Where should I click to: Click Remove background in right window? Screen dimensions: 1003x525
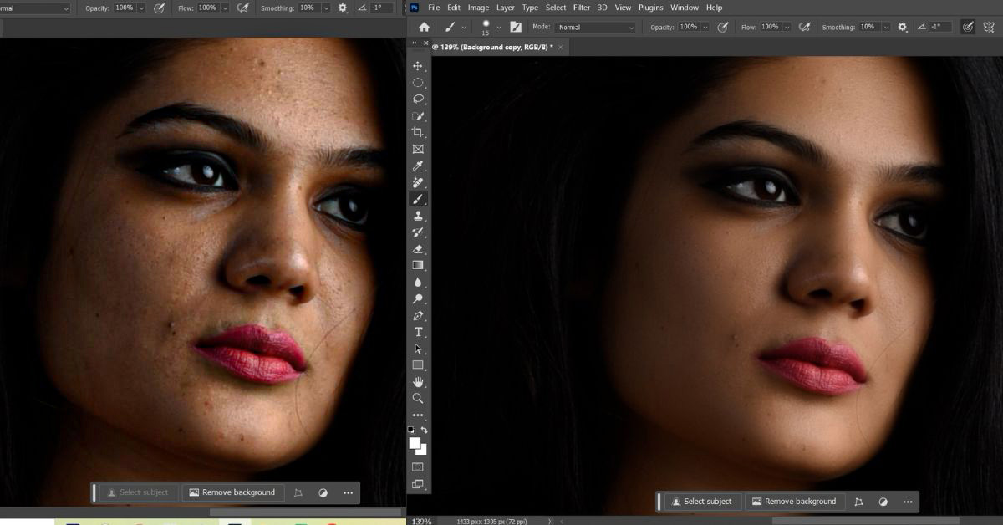(793, 502)
